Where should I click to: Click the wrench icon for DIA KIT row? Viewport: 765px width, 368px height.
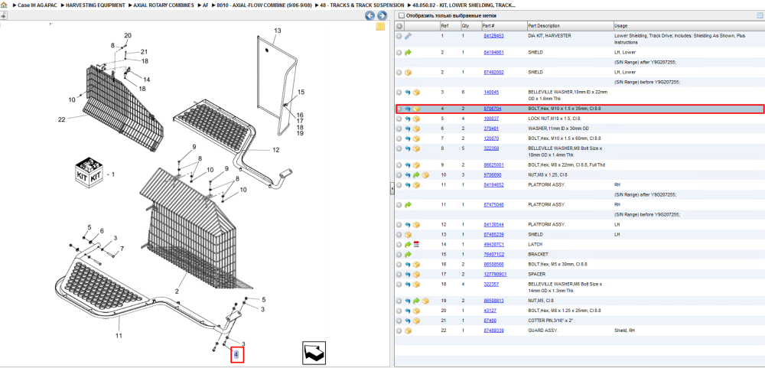[409, 36]
